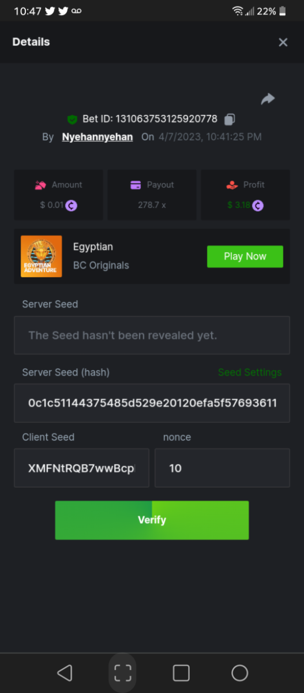Select the Server Seed hash field
Image resolution: width=304 pixels, height=693 pixels.
(x=152, y=403)
